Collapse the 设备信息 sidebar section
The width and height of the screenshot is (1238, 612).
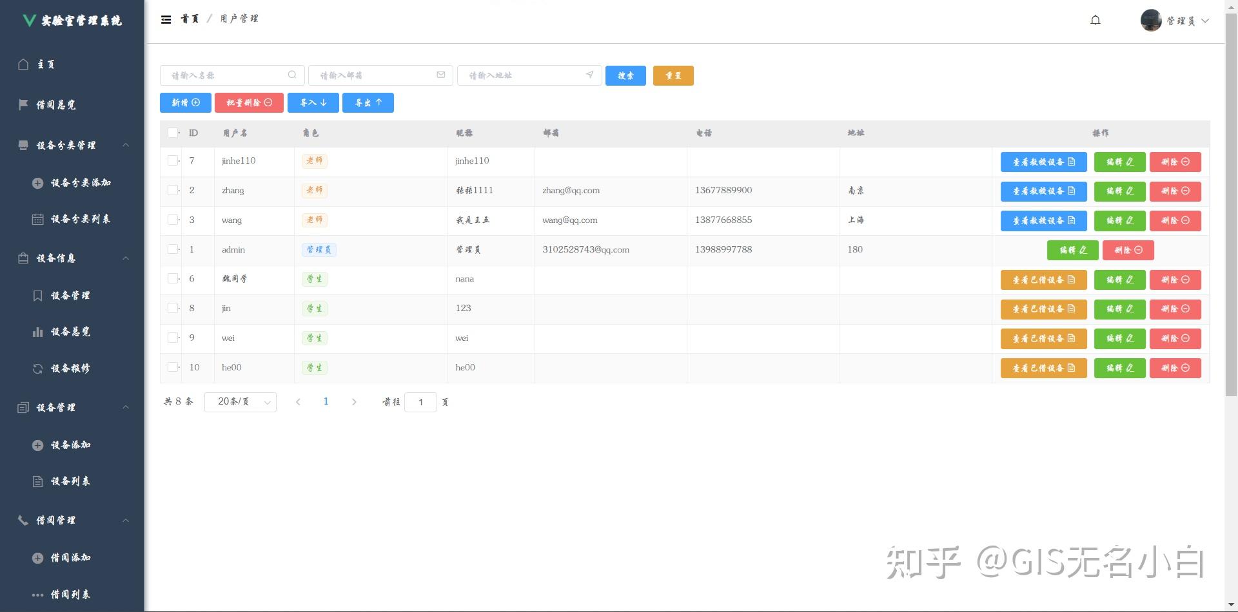pos(126,258)
